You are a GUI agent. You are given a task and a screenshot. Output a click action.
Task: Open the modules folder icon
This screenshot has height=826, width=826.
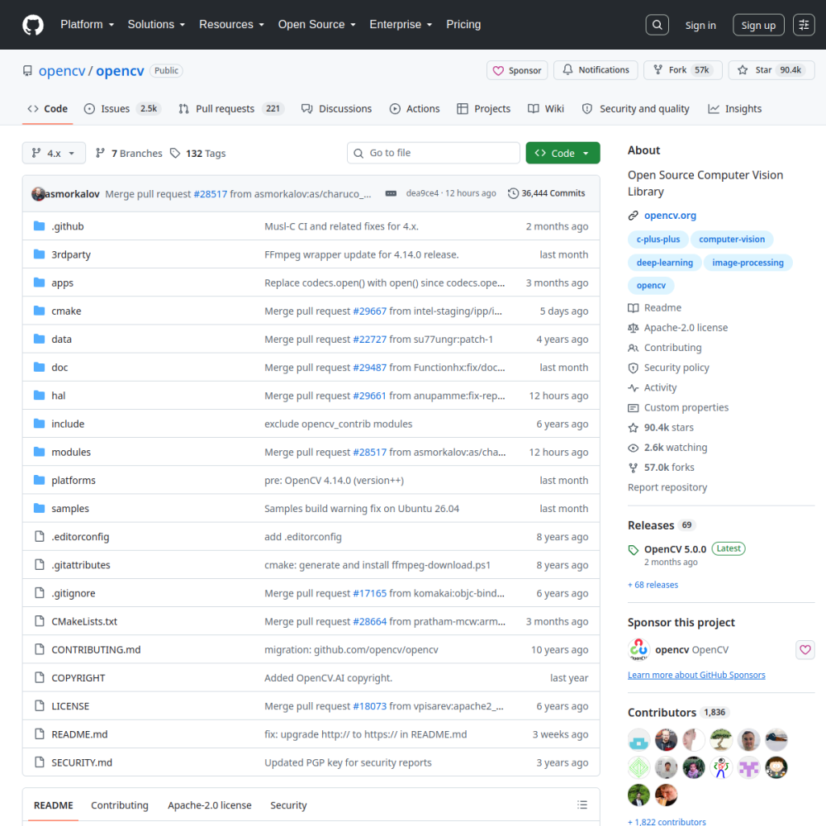click(39, 452)
